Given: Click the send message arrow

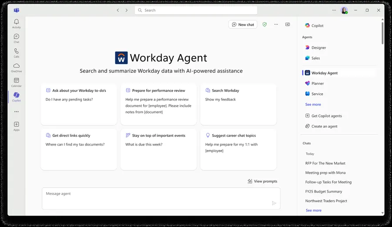Looking at the screenshot, I should (274, 203).
